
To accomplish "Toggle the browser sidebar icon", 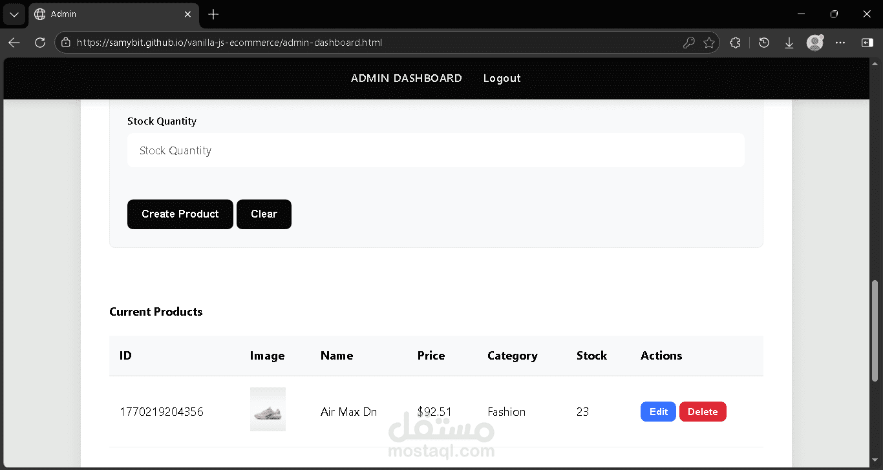I will 867,43.
